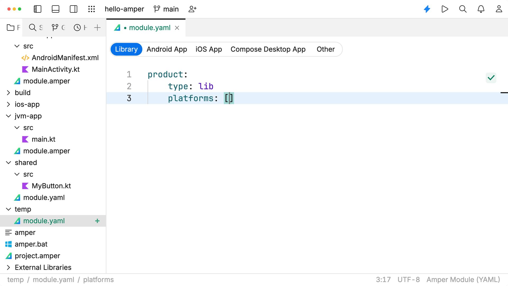Viewport: 508px width, 286px height.
Task: Click the Amper Module (YAML) language indicator
Action: point(463,280)
